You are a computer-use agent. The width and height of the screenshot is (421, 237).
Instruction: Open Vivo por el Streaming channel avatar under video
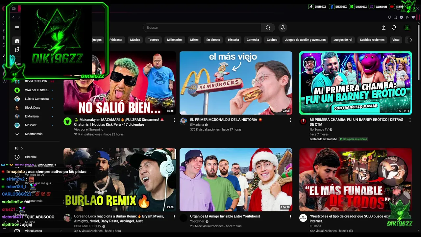pos(67,121)
